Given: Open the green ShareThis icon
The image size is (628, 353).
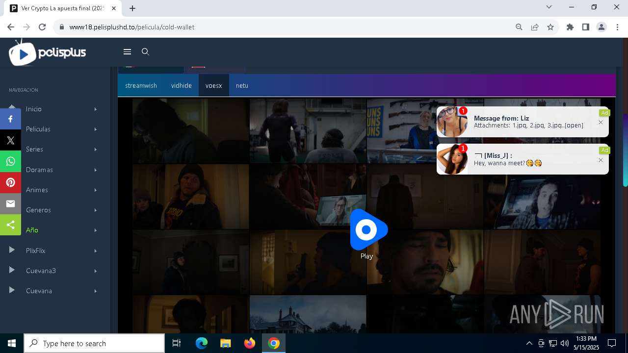Looking at the screenshot, I should 10,225.
